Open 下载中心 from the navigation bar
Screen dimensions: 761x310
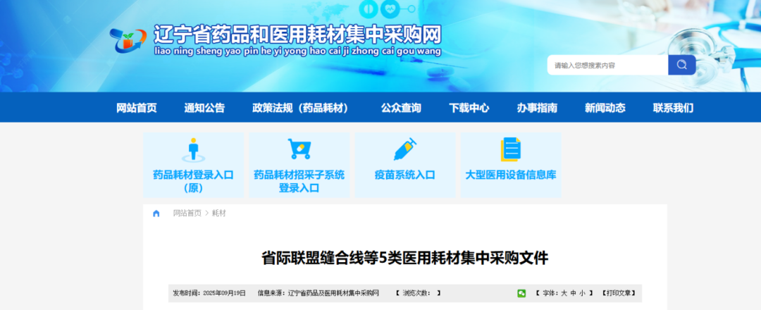469,108
